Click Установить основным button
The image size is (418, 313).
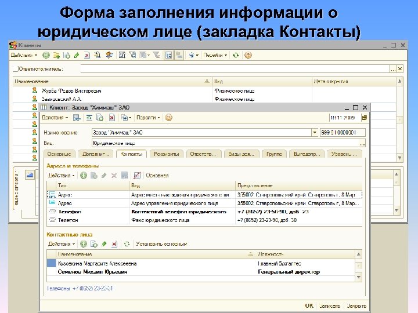[x=161, y=244]
